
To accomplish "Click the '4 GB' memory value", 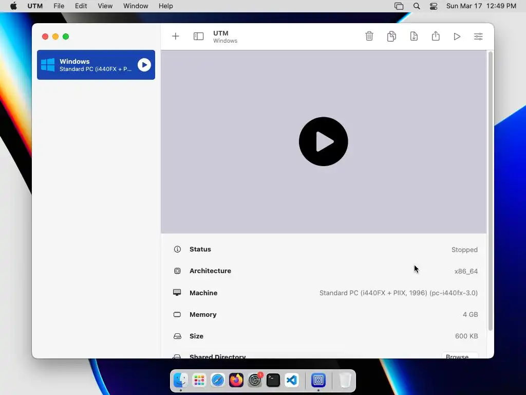I will [x=471, y=314].
